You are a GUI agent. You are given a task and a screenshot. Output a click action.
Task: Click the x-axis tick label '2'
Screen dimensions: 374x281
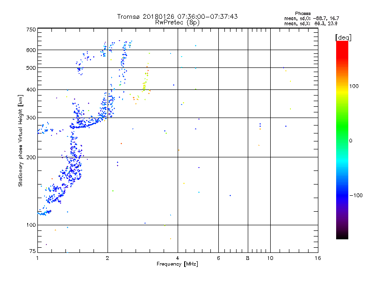[108, 258]
